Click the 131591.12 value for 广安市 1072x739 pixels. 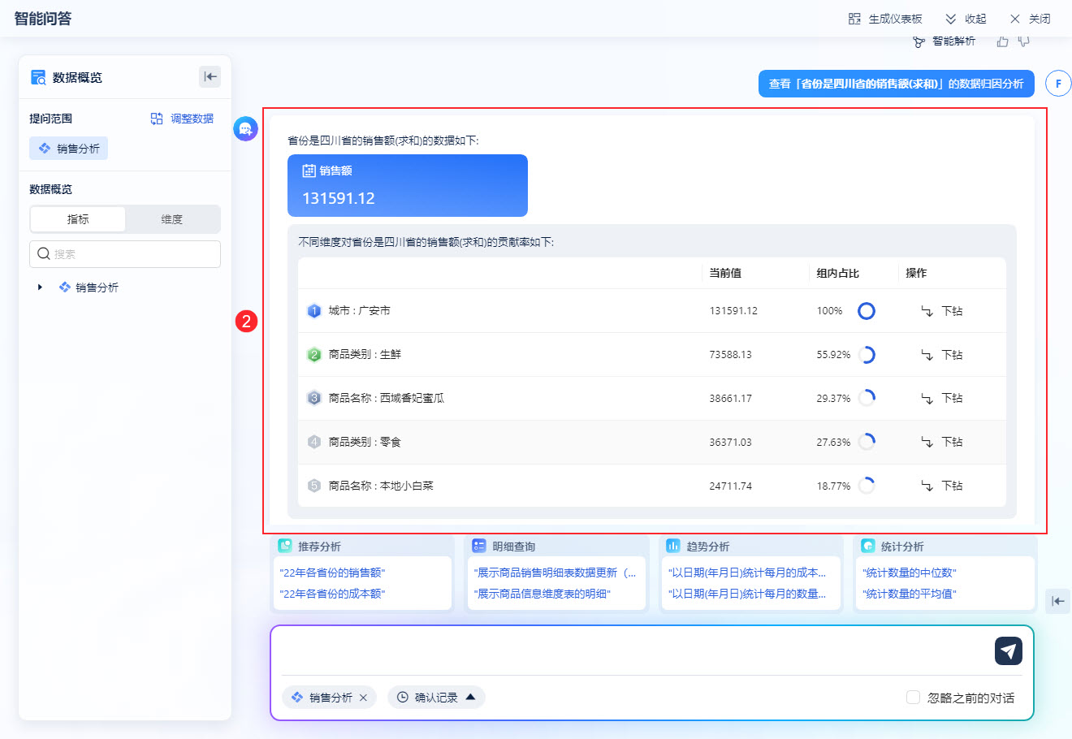(733, 311)
